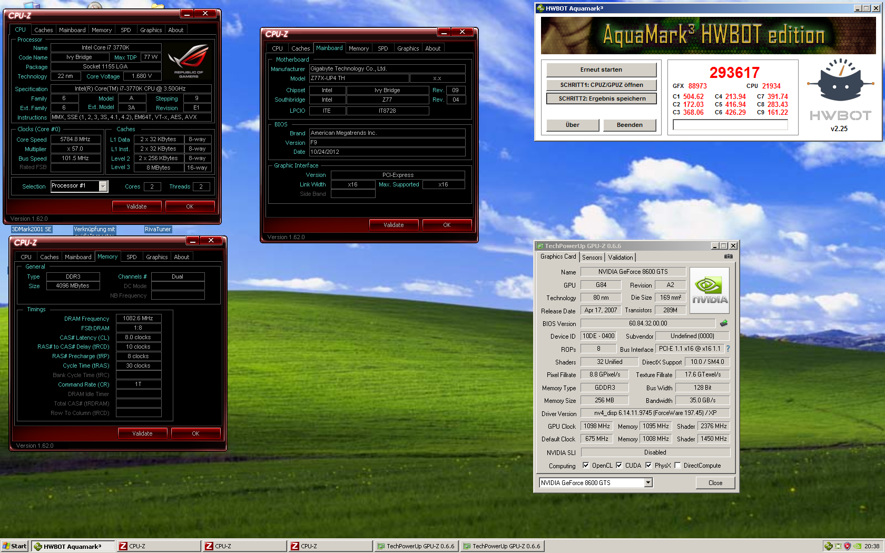Open Memory tab in CPU-Z CPU window
The image size is (885, 553).
[x=102, y=30]
